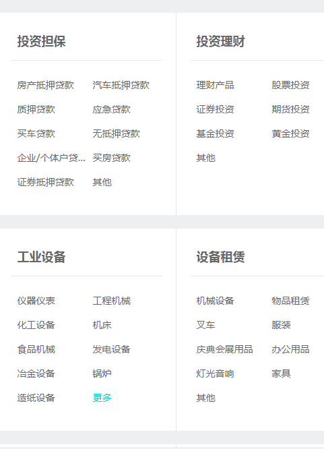Open 机械设备 under 设备租赁
Screen dimensions: 324x449
(x=216, y=301)
